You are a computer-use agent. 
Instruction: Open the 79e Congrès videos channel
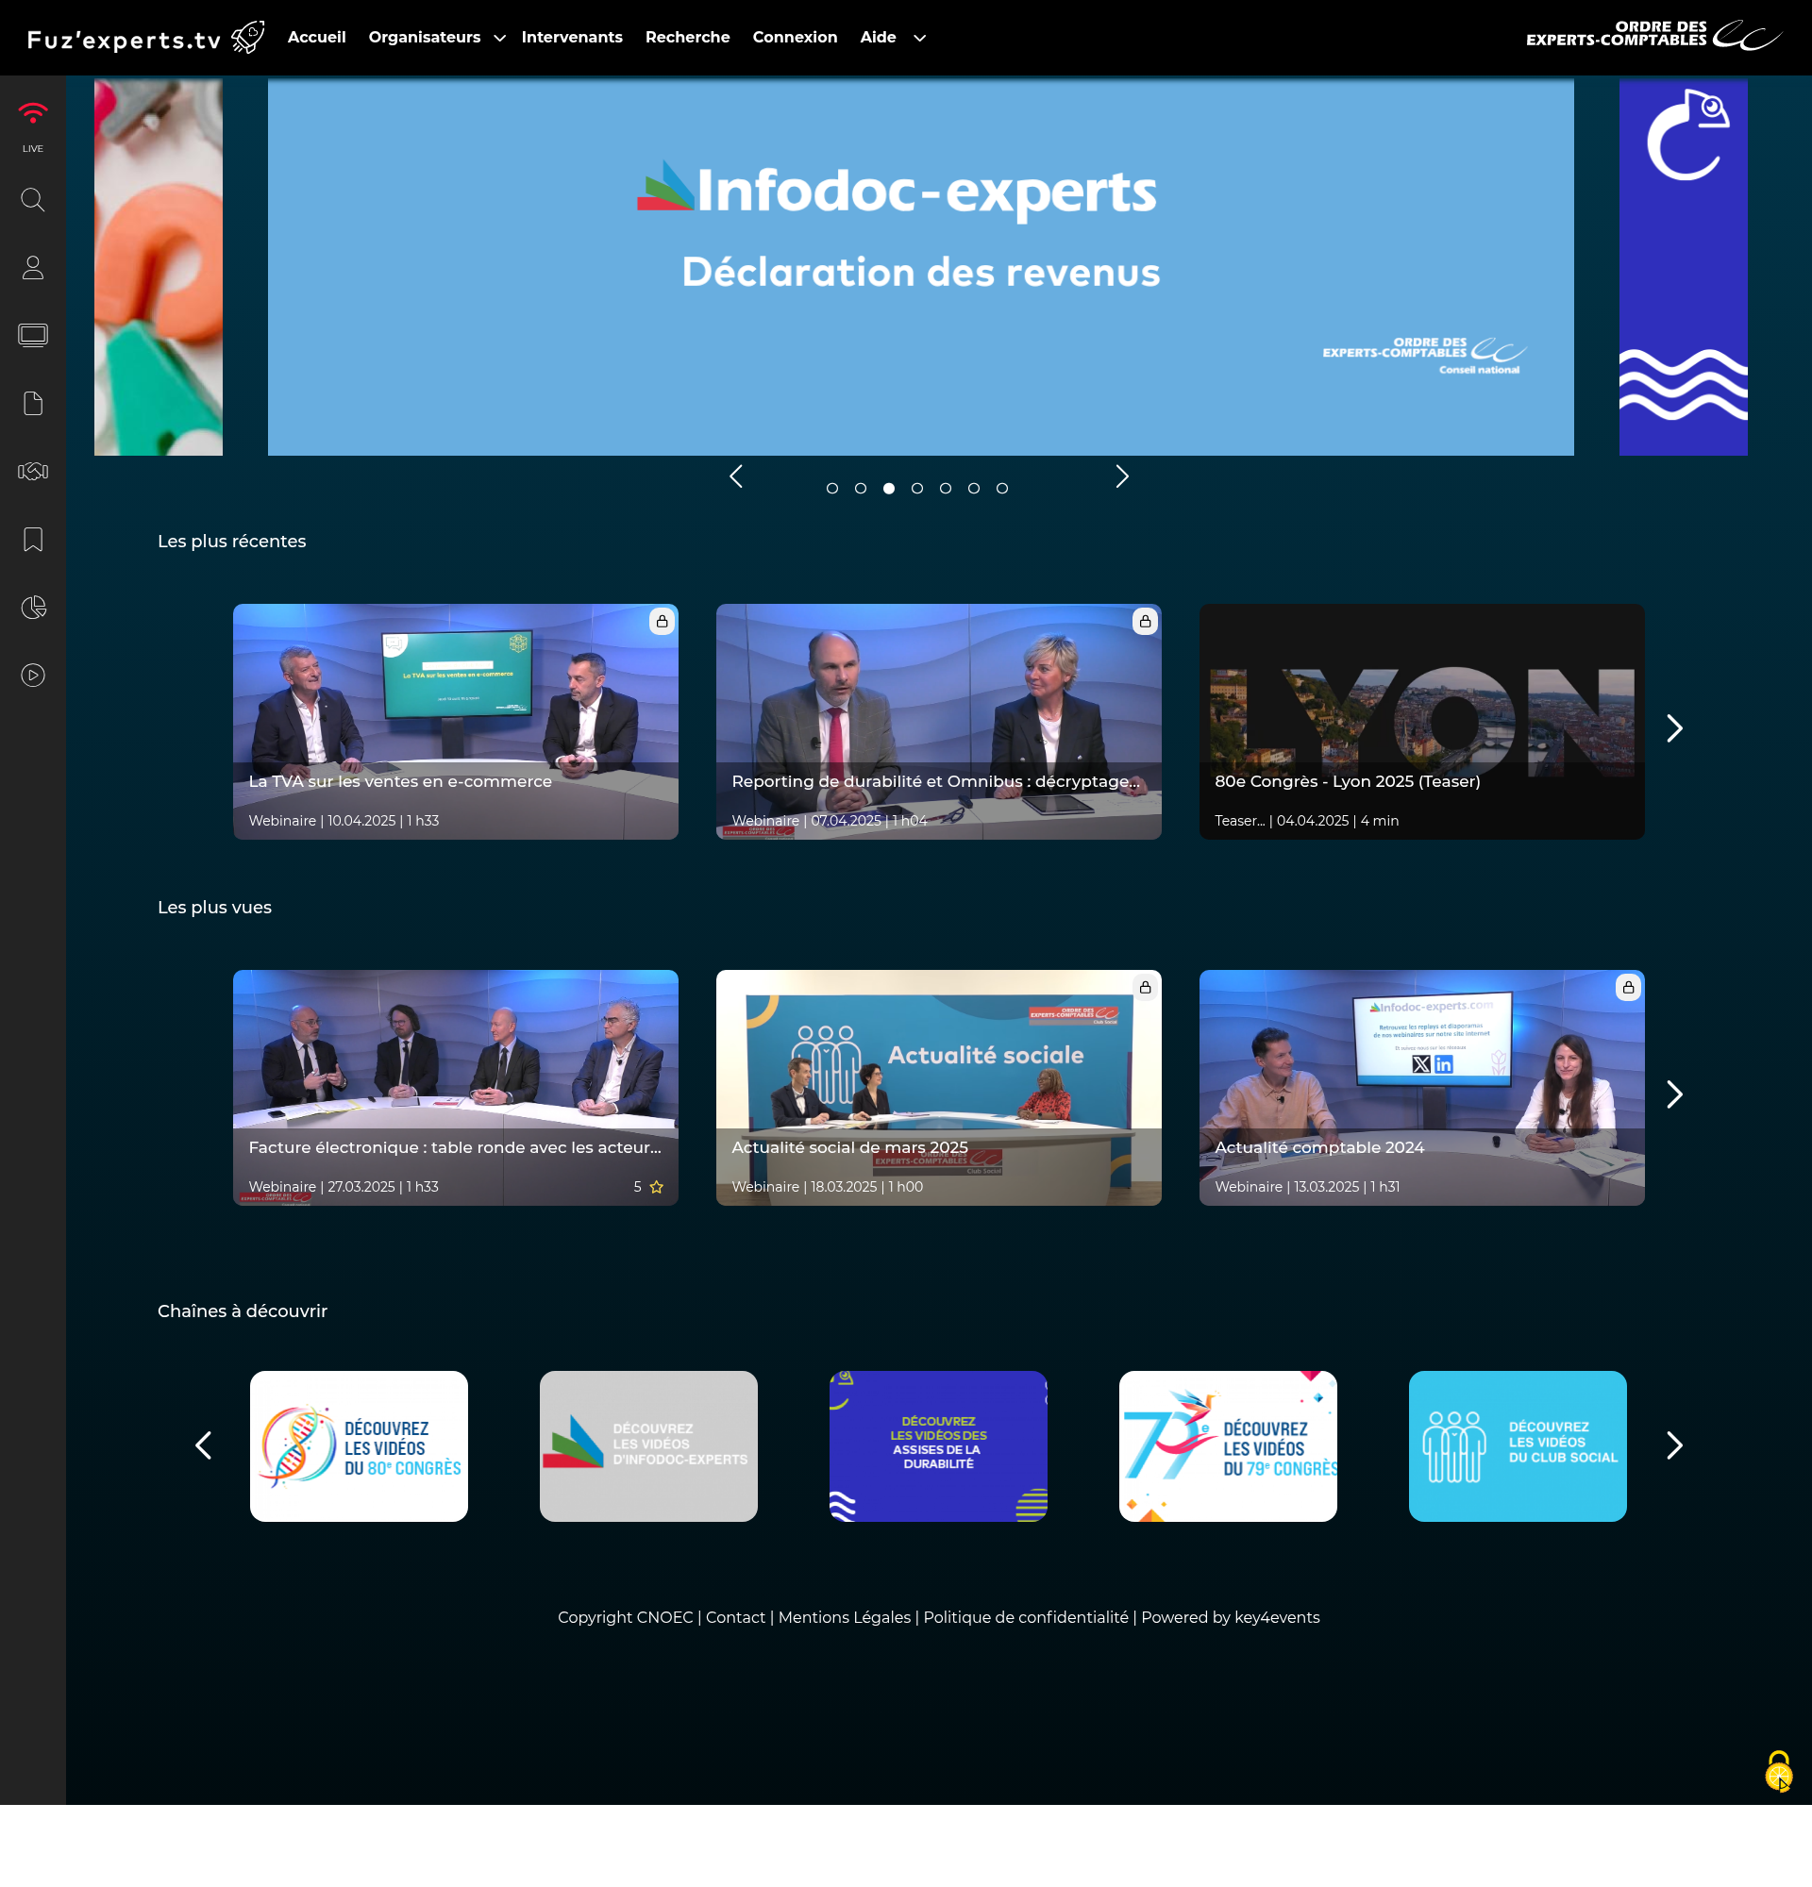1229,1446
